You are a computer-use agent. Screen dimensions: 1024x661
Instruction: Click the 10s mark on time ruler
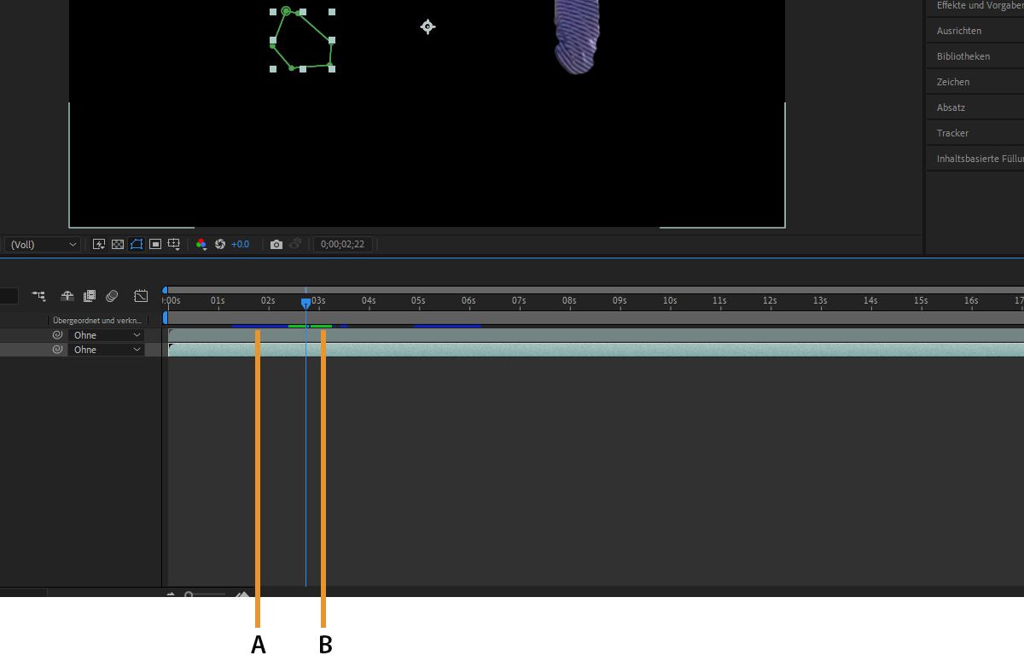pyautogui.click(x=670, y=300)
